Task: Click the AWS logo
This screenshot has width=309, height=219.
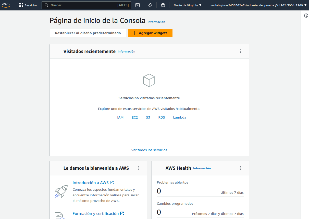Action: tap(6, 5)
